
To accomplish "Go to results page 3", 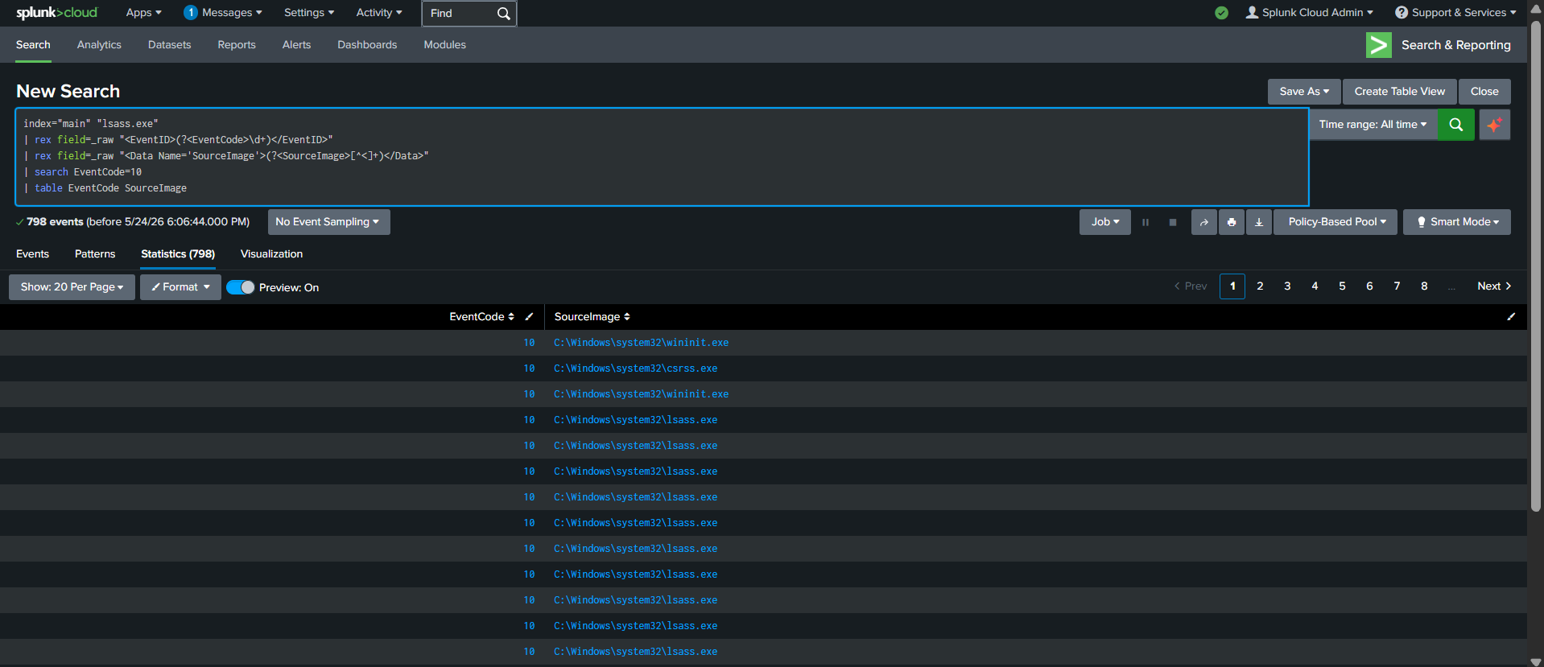I will tap(1287, 286).
